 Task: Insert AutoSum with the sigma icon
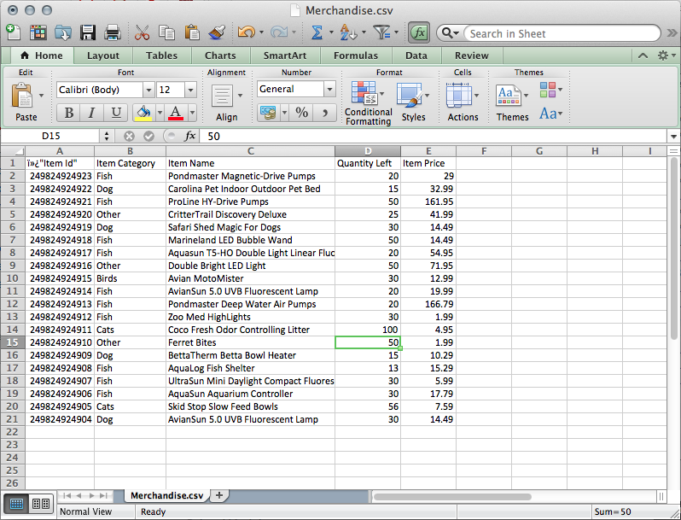pos(317,32)
